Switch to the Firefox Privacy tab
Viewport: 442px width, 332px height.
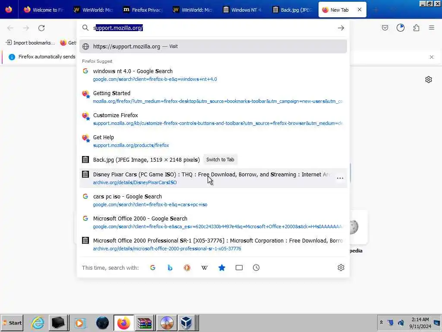click(x=142, y=10)
